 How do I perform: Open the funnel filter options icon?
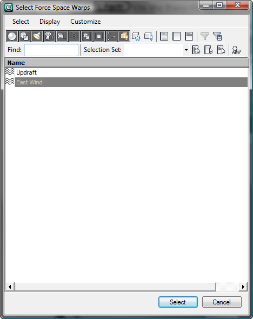point(205,36)
